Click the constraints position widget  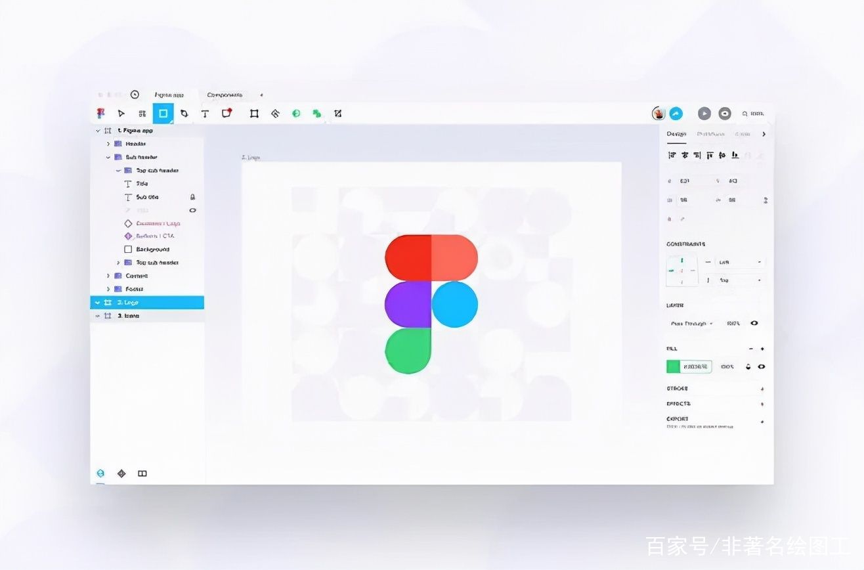[x=681, y=270]
